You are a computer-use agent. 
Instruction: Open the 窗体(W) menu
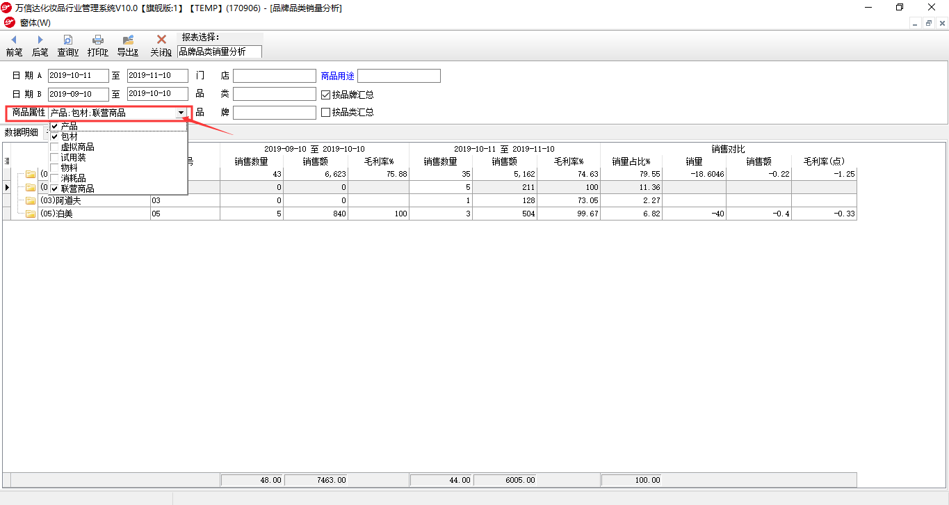[35, 23]
